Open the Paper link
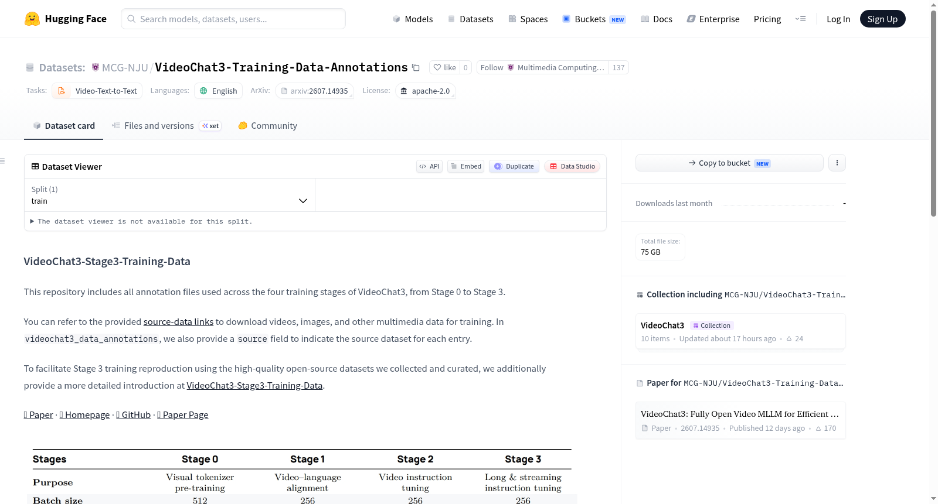 [x=38, y=414]
